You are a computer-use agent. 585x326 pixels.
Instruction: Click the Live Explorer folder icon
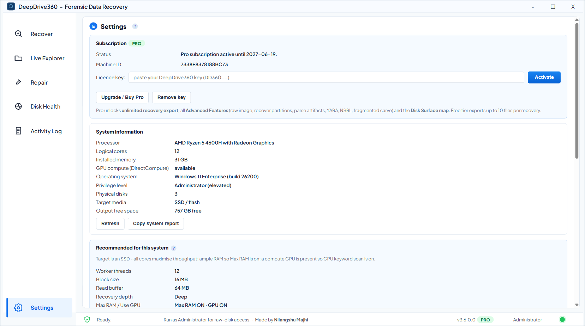18,58
